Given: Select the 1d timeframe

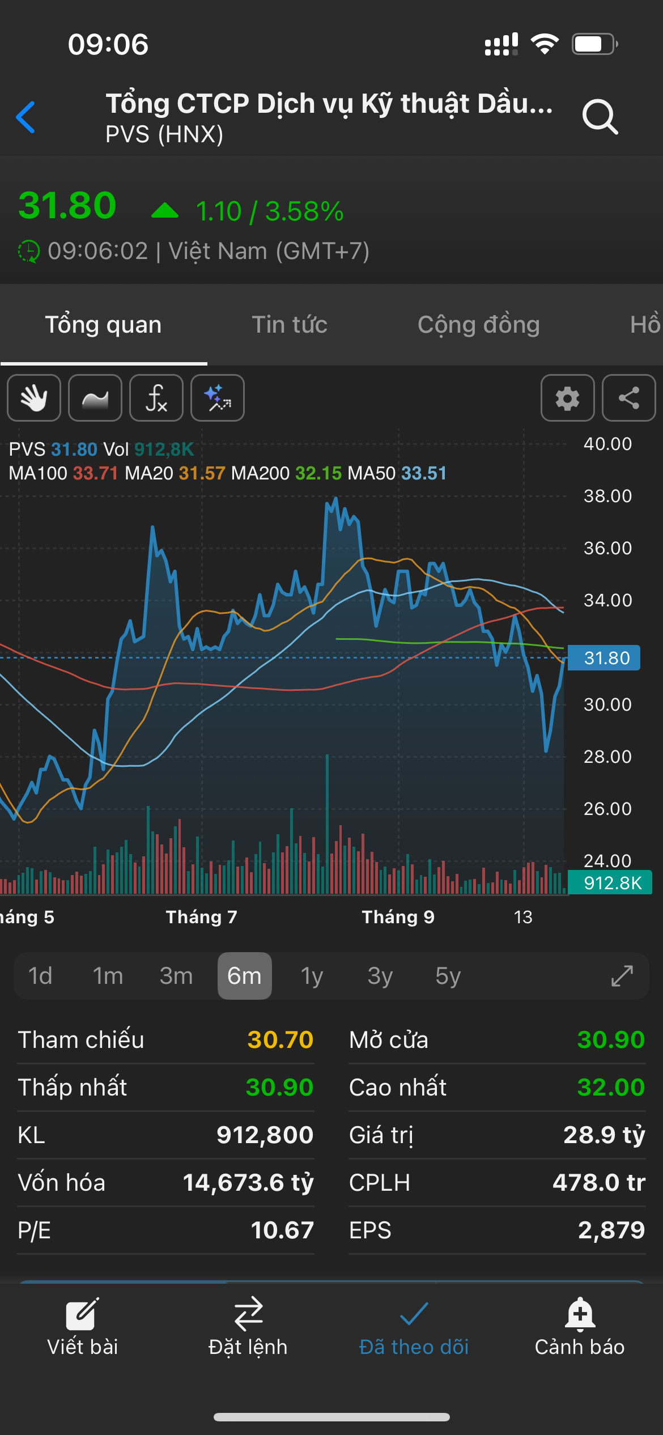Looking at the screenshot, I should point(40,976).
